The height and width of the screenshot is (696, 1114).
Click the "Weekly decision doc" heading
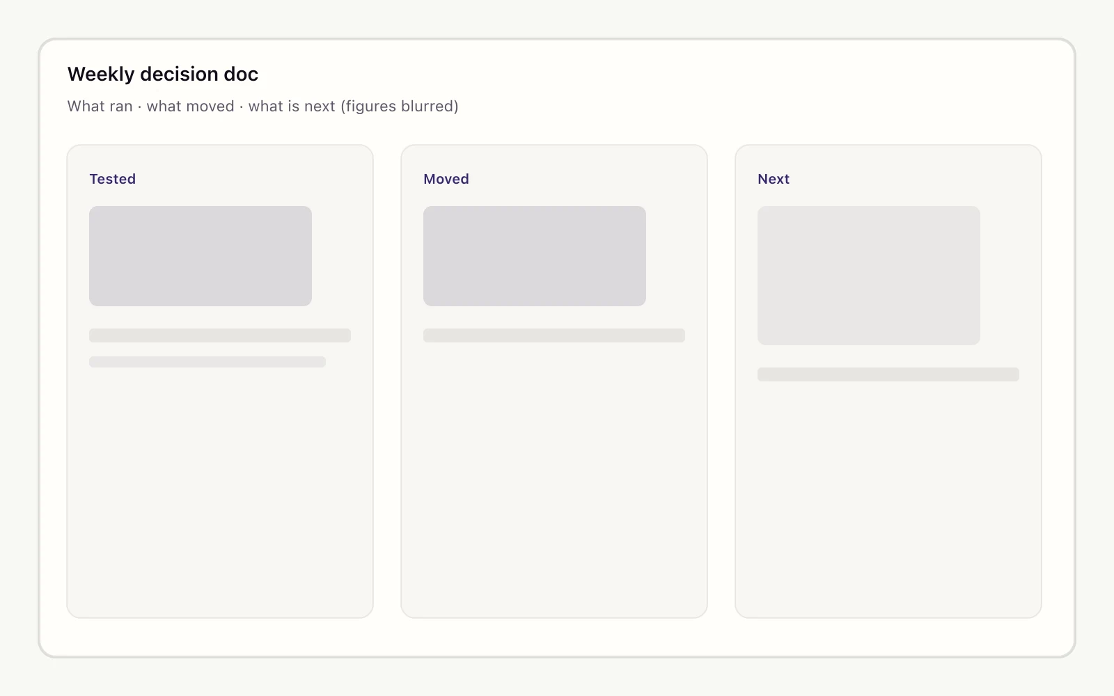pyautogui.click(x=163, y=74)
